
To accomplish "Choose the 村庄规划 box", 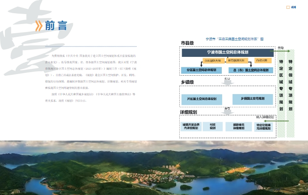I will pyautogui.click(x=212, y=127).
